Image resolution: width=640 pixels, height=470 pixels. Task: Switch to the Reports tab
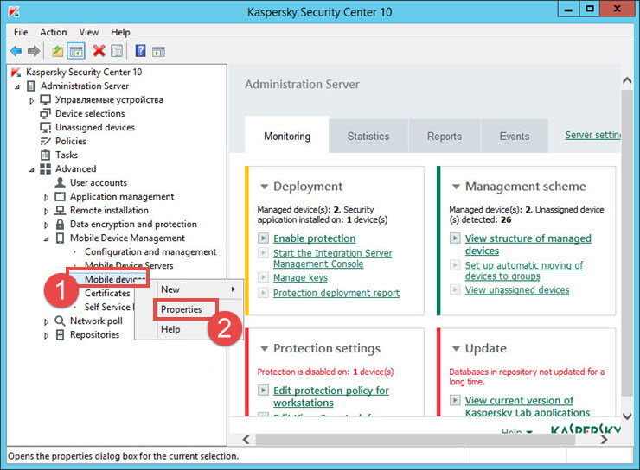click(x=445, y=137)
